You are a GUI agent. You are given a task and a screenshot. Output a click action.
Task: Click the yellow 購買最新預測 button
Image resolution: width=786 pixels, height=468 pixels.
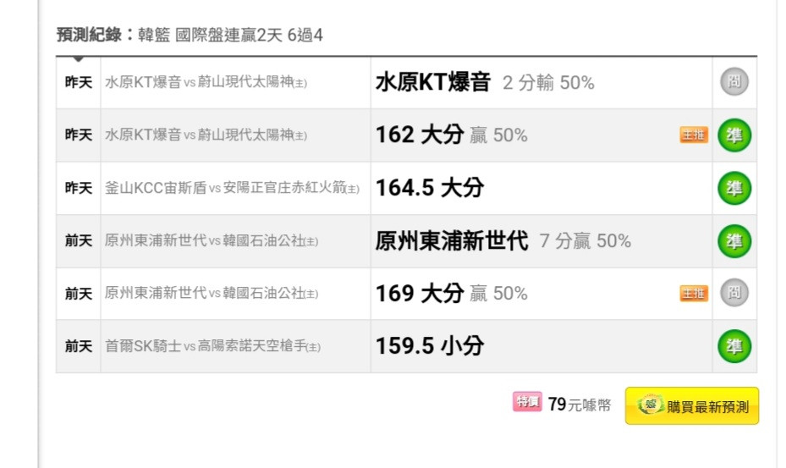(692, 405)
